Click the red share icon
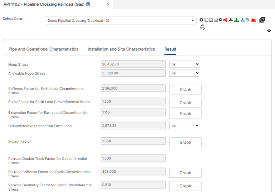Image resolution: width=275 pixels, height=192 pixels. point(225,20)
